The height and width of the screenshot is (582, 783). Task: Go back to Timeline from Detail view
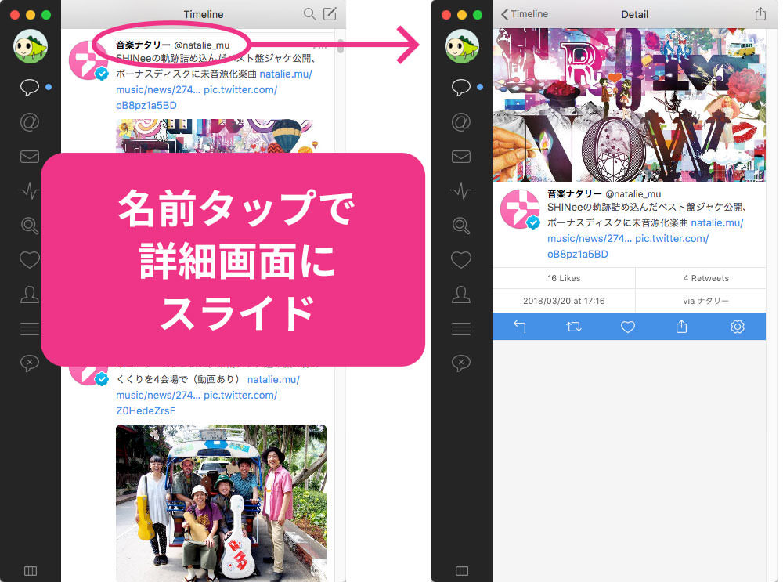point(525,14)
